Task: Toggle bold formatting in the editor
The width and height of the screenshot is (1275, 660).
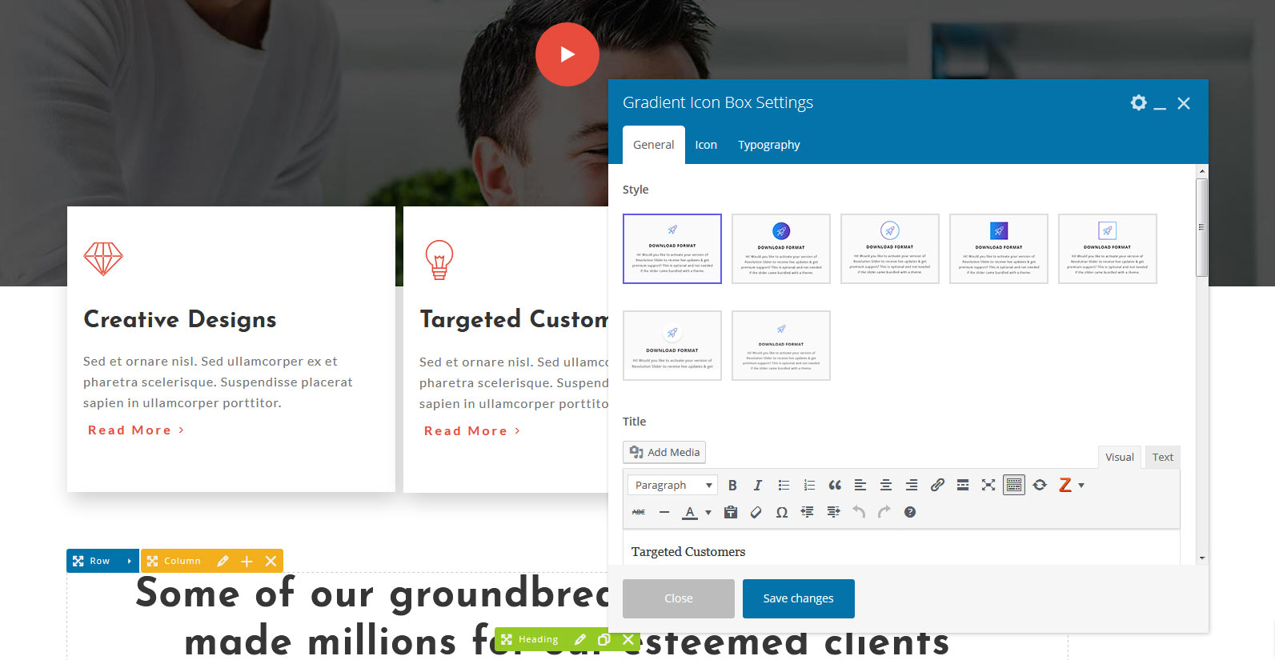Action: 732,485
